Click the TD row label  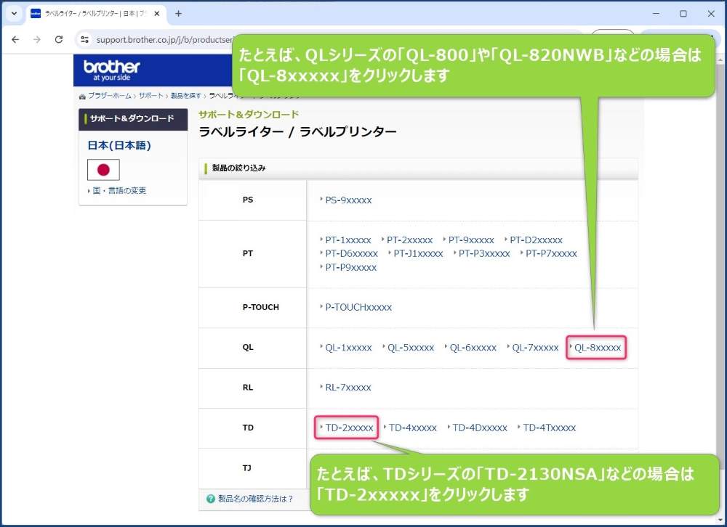248,428
